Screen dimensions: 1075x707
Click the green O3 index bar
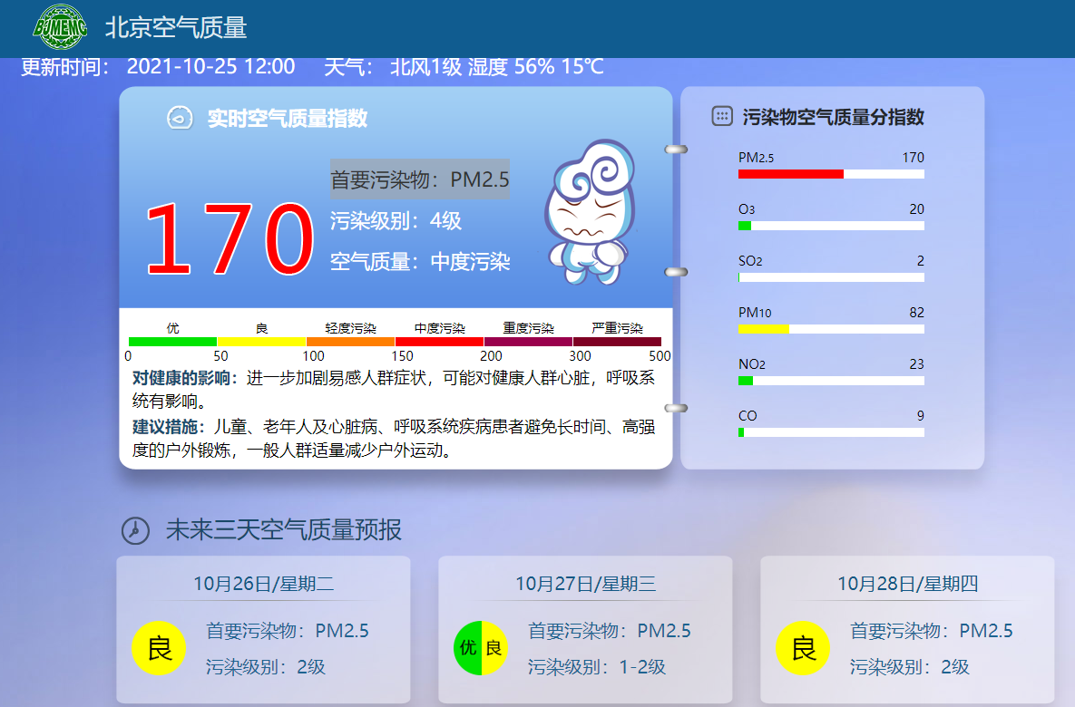pos(745,226)
